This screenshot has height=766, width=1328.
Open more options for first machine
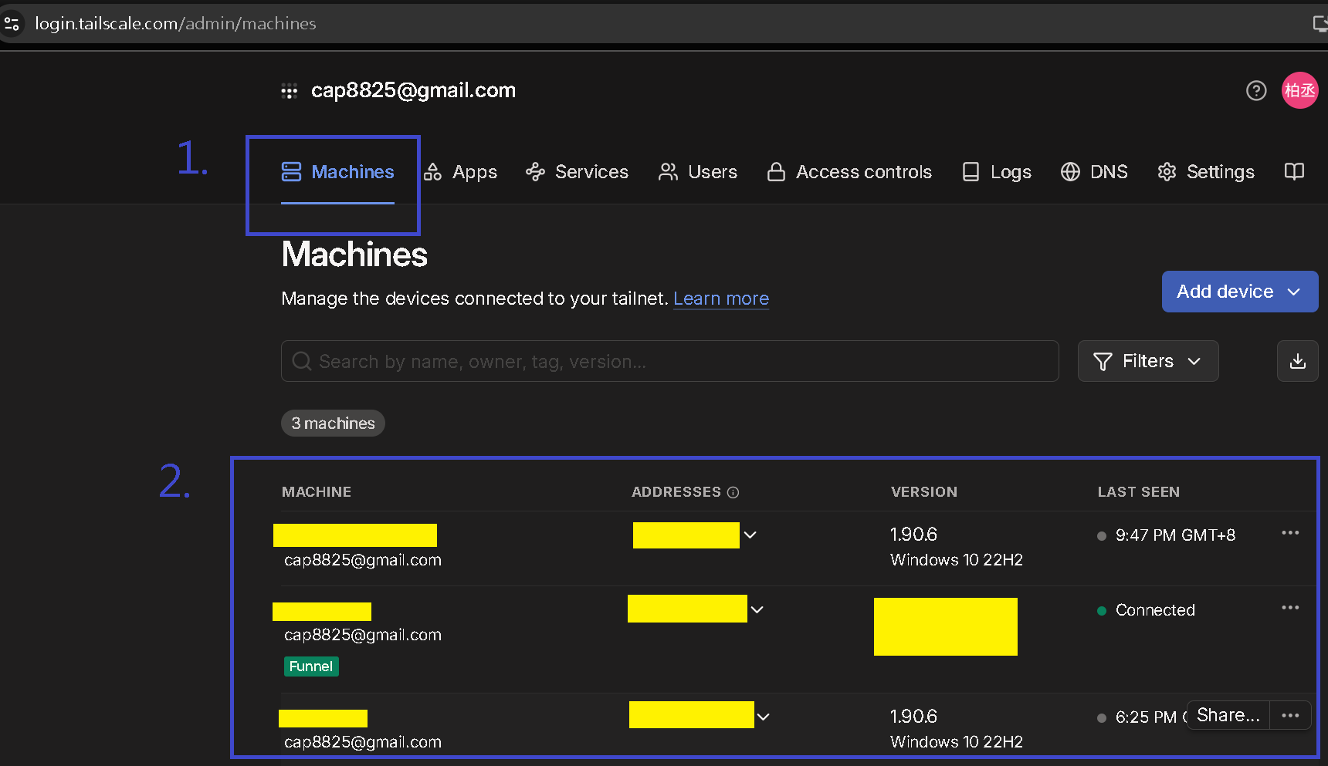[x=1289, y=533]
